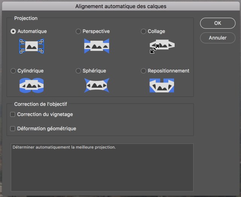Screen dimensions: 241x197
Task: Click the Sphérique projection preview icon
Action: [x=96, y=86]
